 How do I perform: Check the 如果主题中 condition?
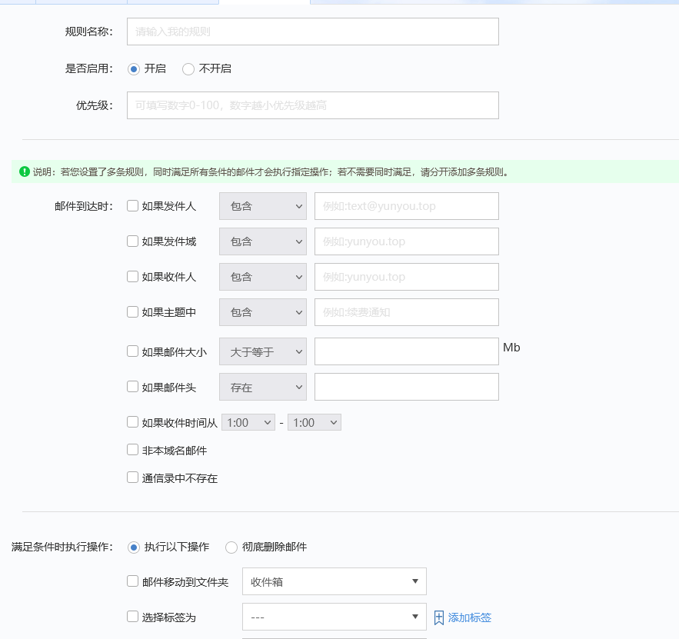click(132, 312)
